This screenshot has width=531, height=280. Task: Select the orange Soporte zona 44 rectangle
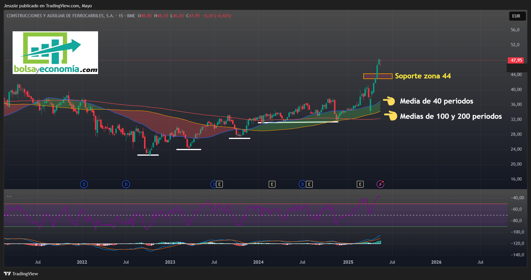[378, 76]
